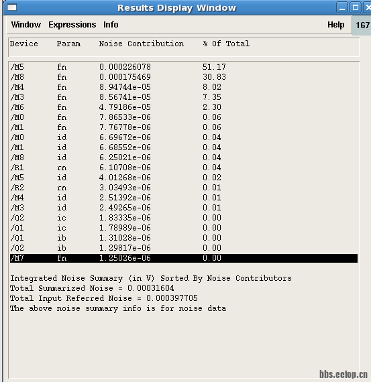Select the /M1 id noise row
Screen dimensions: 371x382
pos(184,147)
